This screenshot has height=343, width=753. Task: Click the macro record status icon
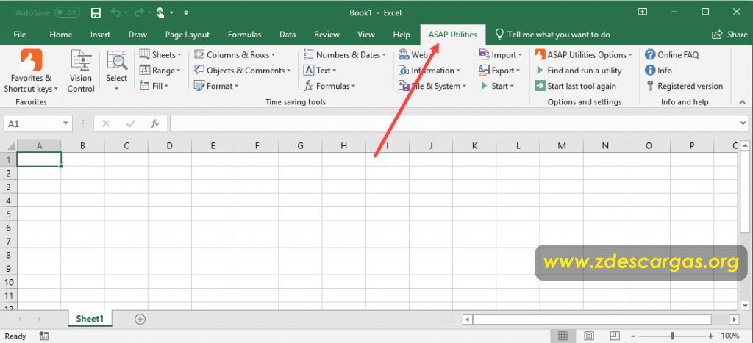pos(44,336)
